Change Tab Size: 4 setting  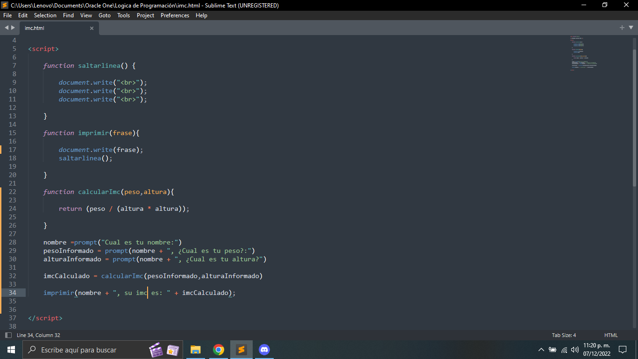[x=564, y=335]
